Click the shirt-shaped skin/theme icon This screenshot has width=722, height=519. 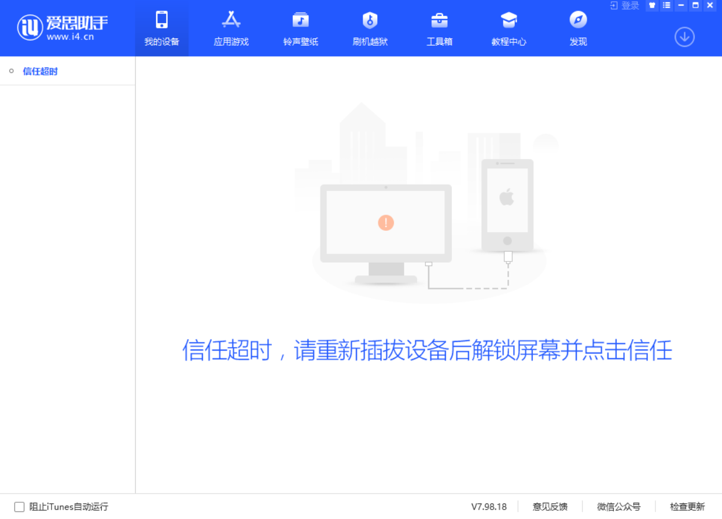click(652, 5)
